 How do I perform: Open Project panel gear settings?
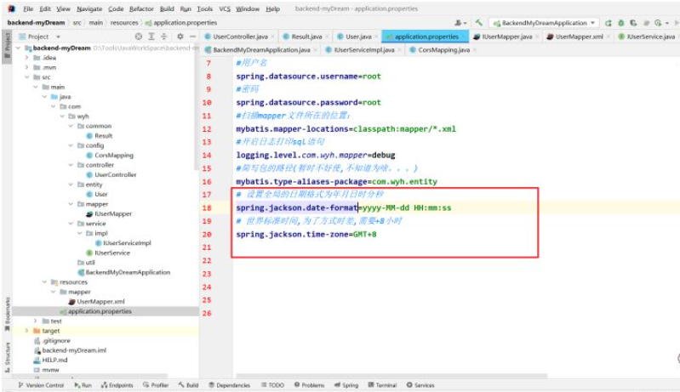pos(180,37)
